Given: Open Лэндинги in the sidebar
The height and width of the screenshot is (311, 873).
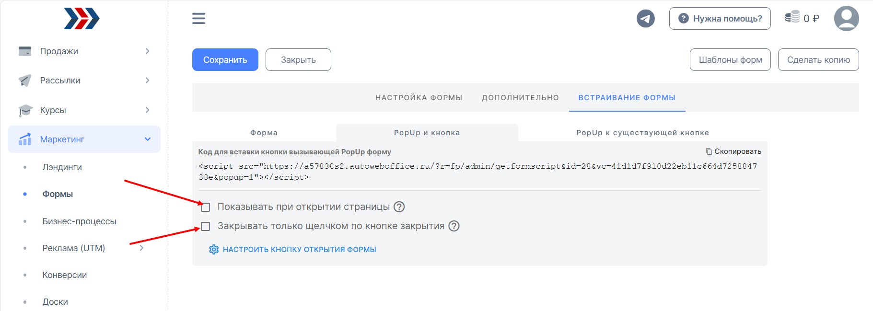Looking at the screenshot, I should (x=62, y=167).
